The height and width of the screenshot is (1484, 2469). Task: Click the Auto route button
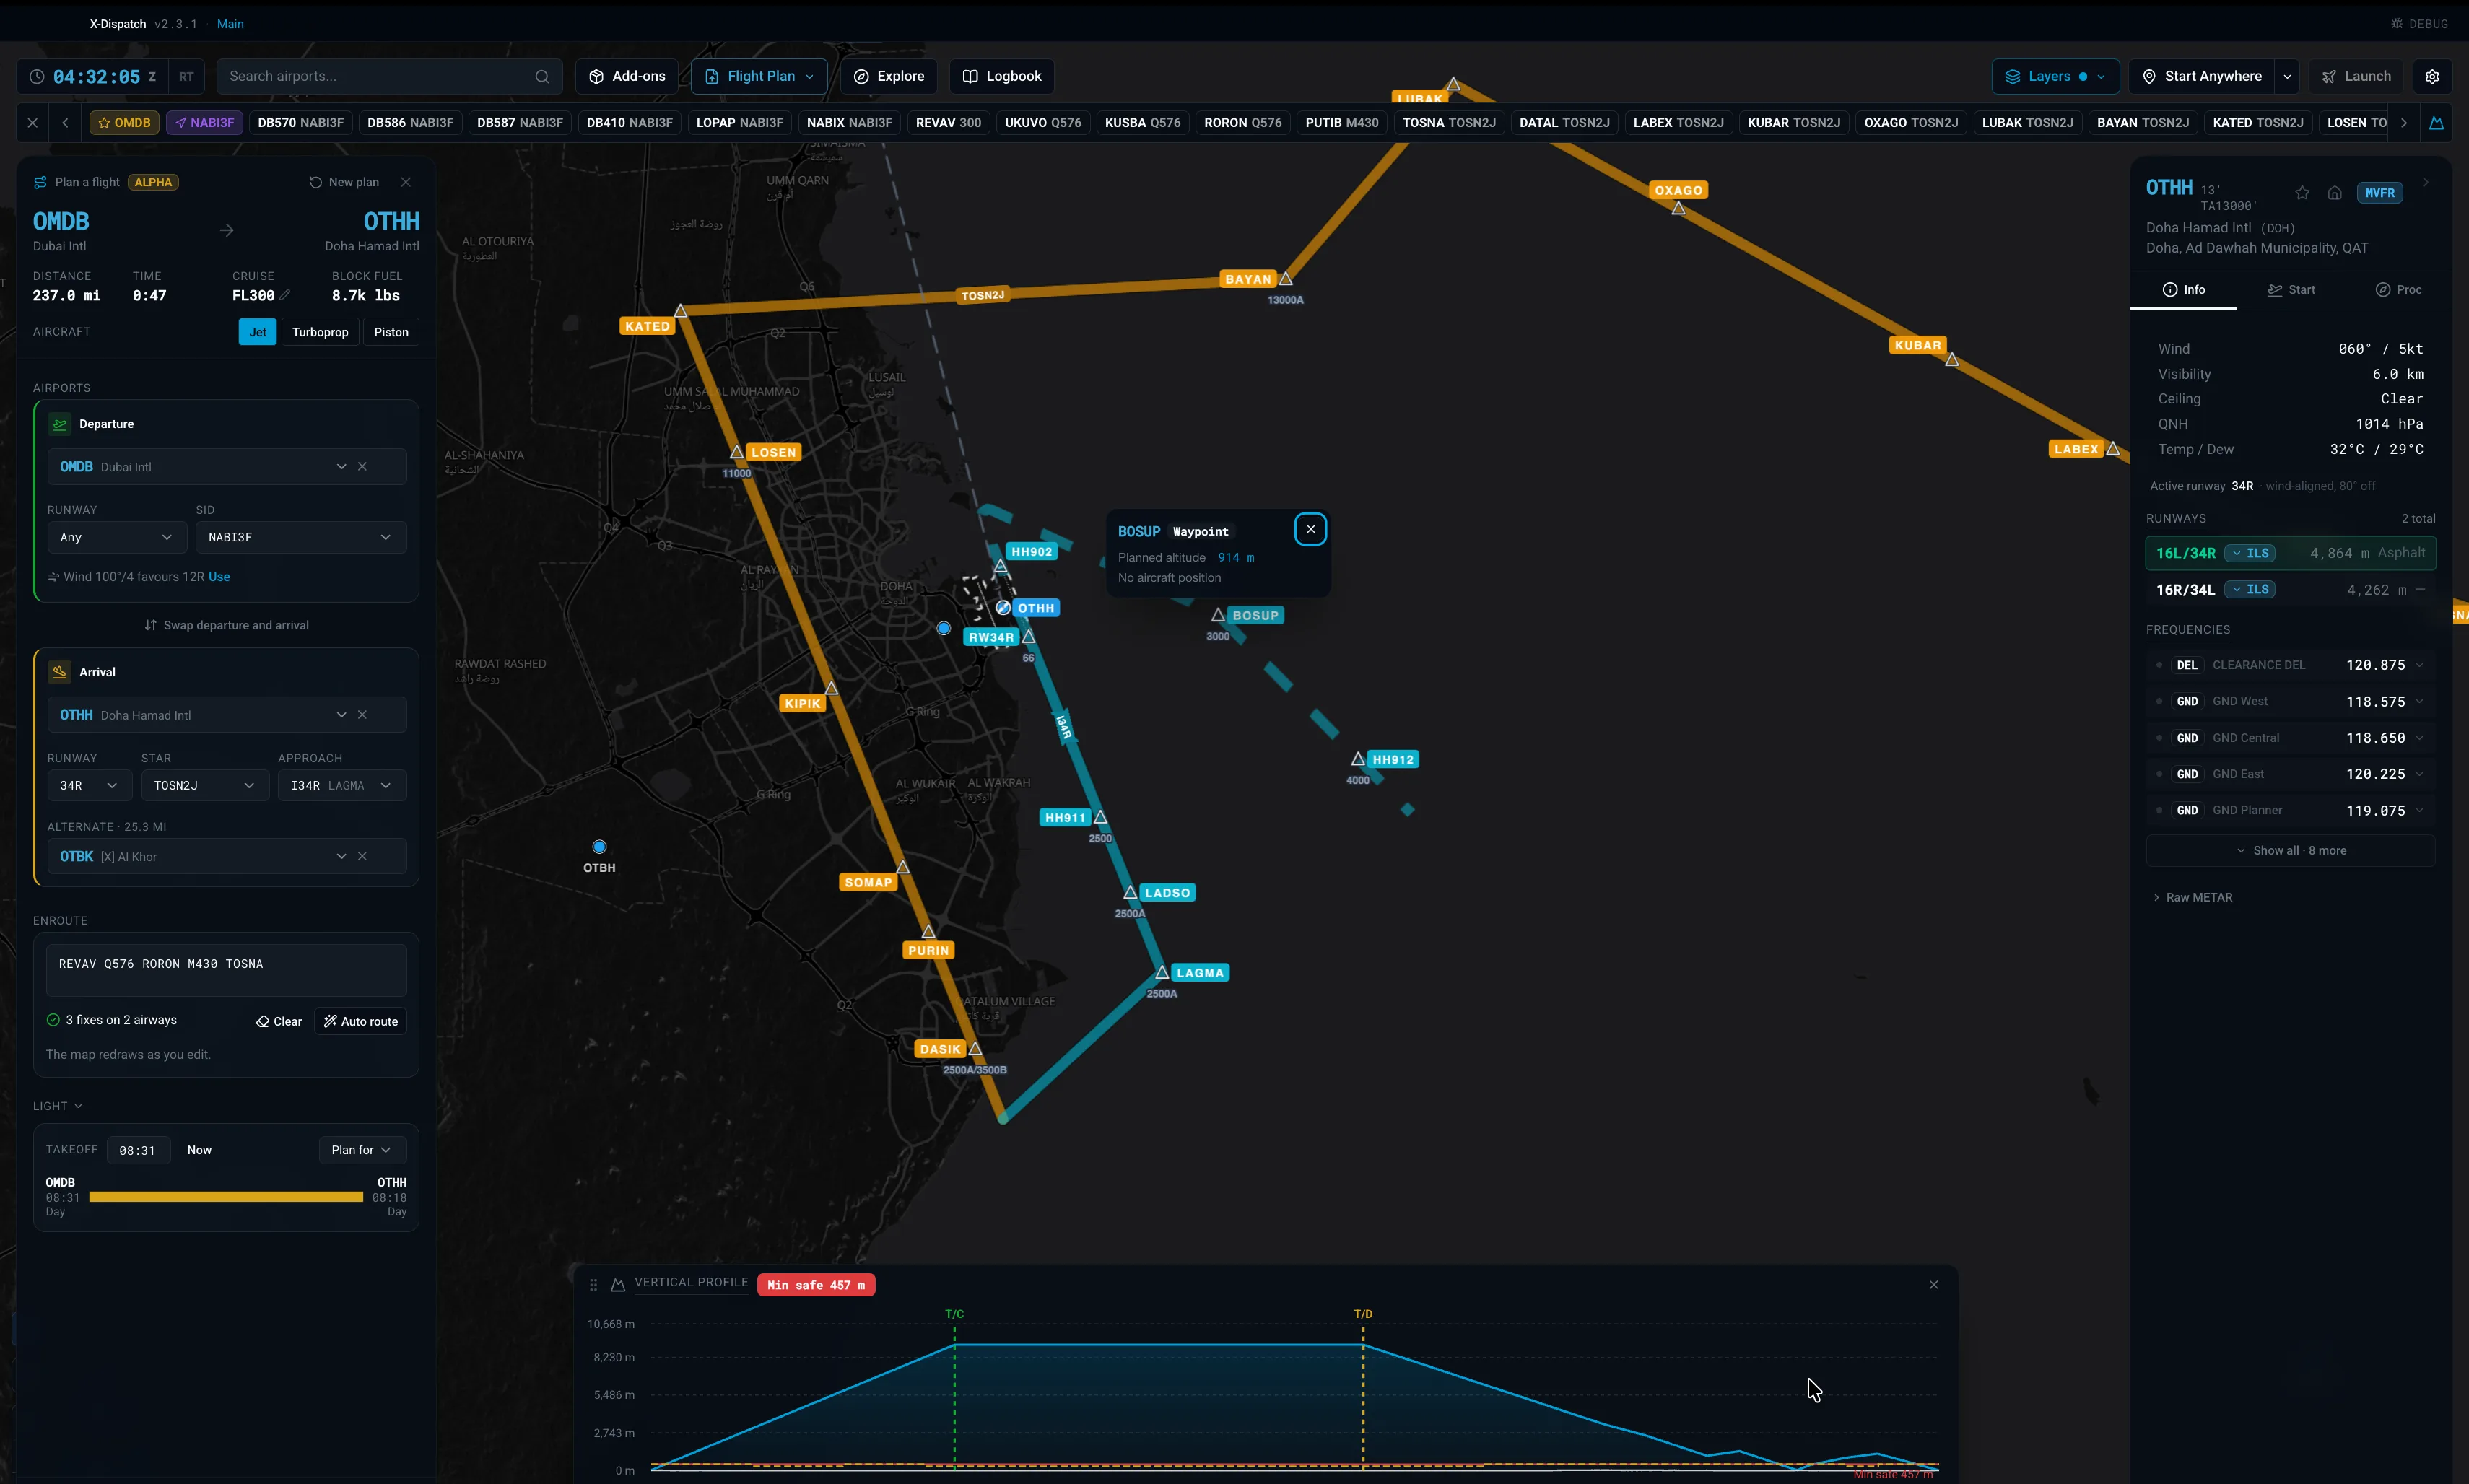360,1021
